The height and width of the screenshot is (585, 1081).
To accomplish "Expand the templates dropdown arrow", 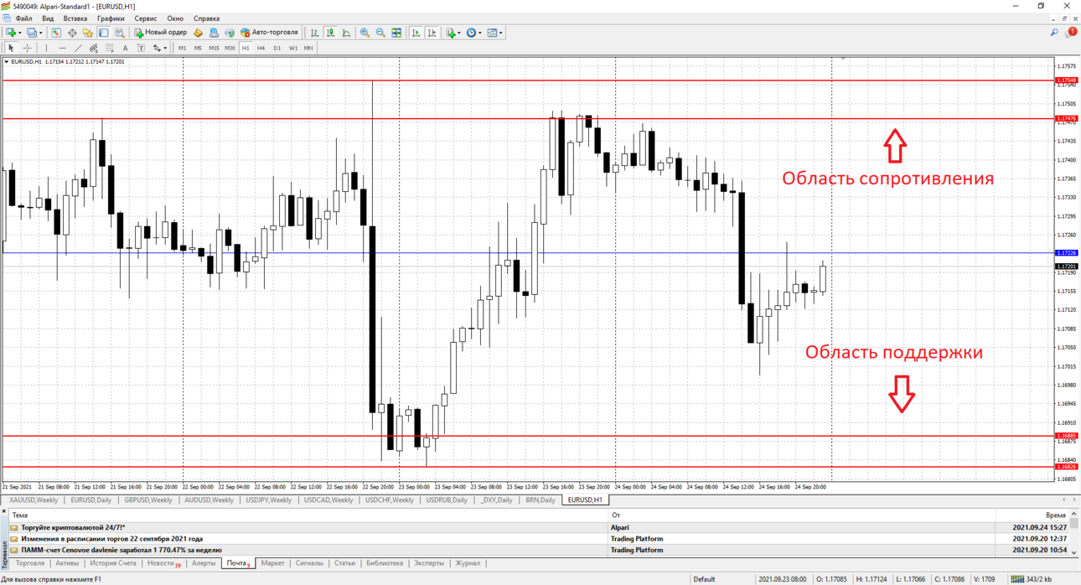I will click(501, 34).
